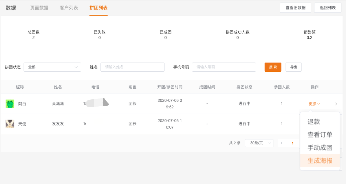Open the 拼团状态 dropdown
Image resolution: width=346 pixels, height=184 pixels.
click(x=52, y=67)
